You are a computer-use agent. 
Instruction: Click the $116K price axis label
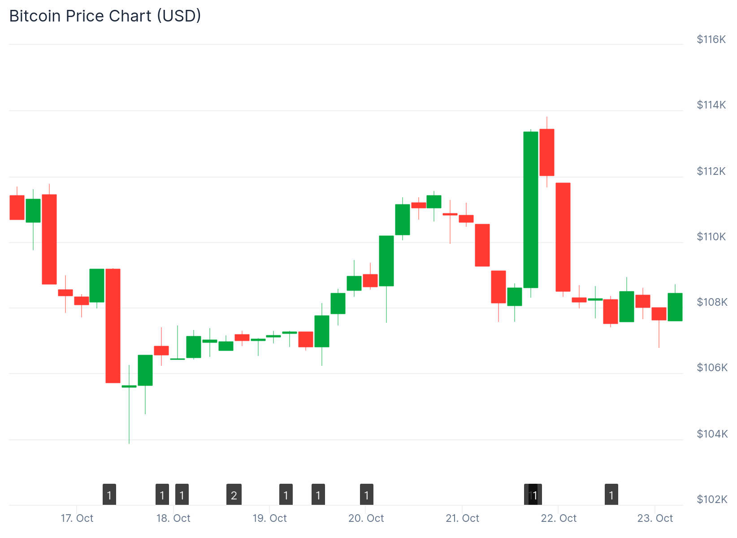click(x=711, y=39)
